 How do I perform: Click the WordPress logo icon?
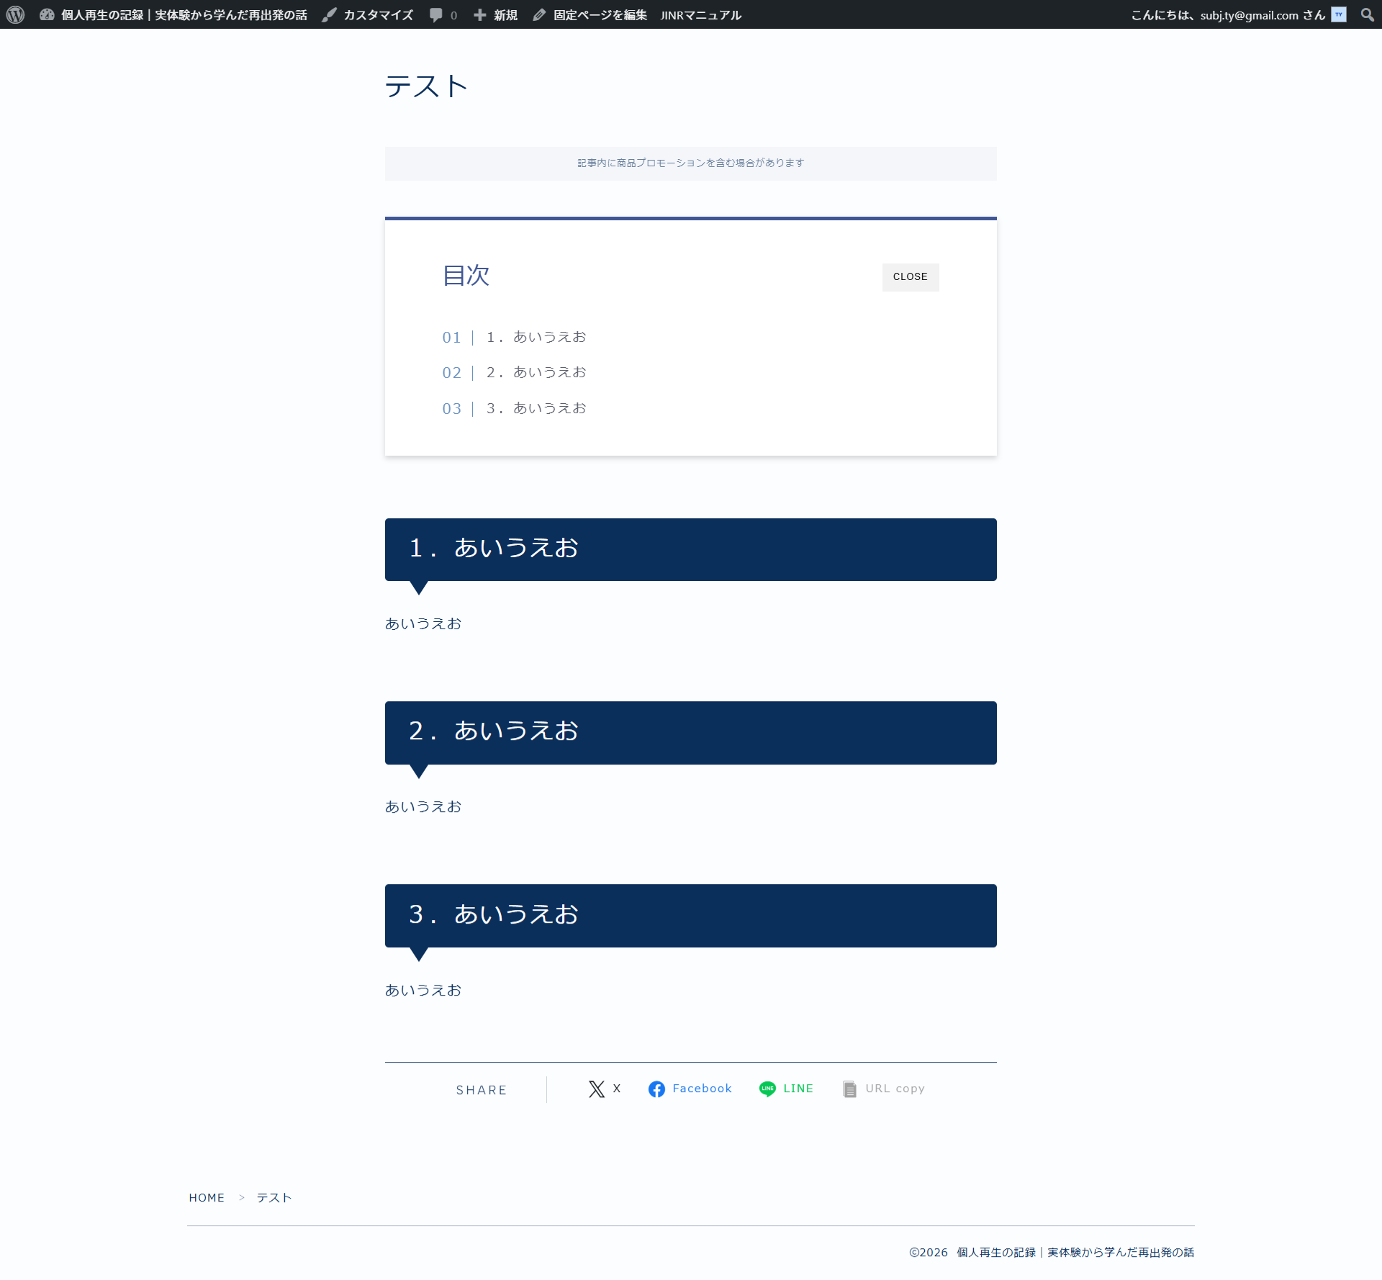pyautogui.click(x=15, y=14)
